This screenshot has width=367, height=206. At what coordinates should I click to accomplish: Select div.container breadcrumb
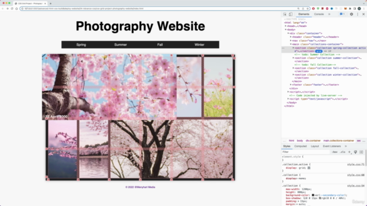pos(313,141)
